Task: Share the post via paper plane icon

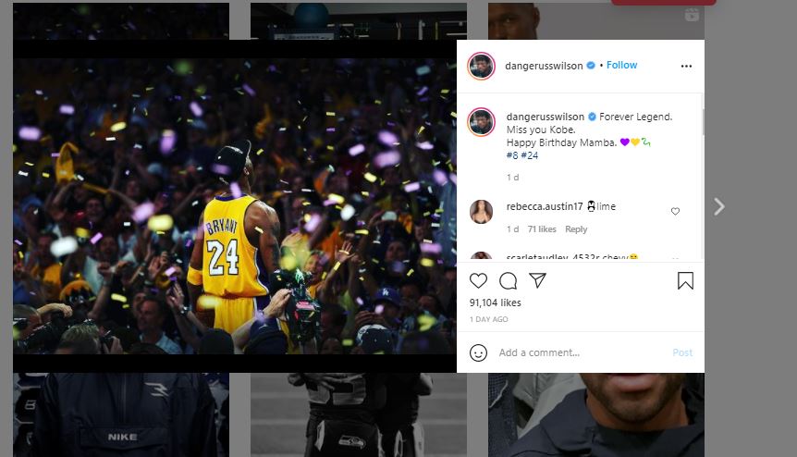Action: [537, 280]
